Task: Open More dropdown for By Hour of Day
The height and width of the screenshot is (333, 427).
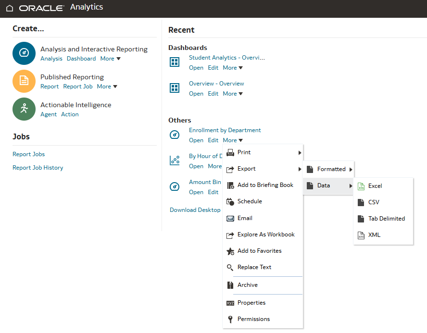Action: click(x=215, y=166)
